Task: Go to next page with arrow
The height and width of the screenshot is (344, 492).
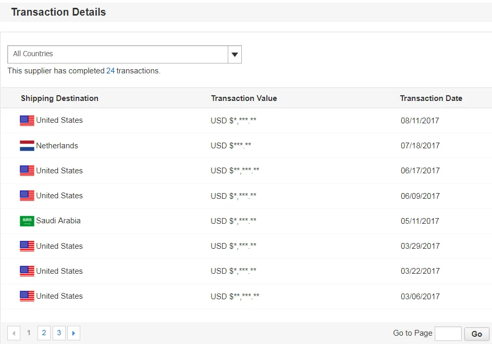Action: (73, 333)
